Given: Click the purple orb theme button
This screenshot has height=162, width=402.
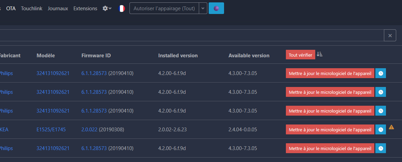Looking at the screenshot, I should tap(217, 9).
